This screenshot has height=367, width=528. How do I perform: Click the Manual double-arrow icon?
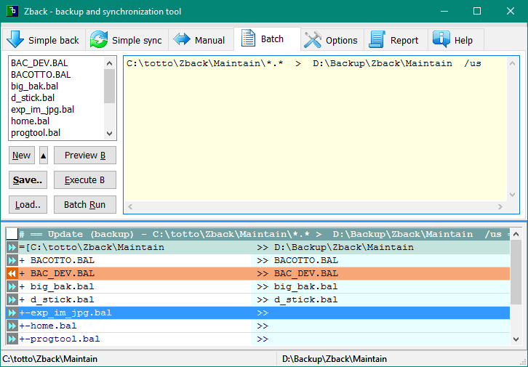182,39
